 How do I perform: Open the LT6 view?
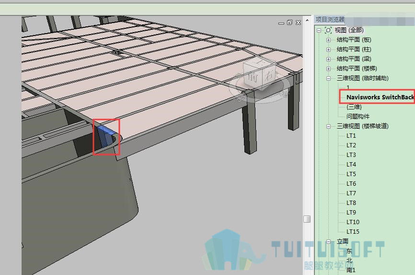[351, 183]
